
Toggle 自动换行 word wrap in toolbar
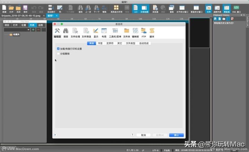(x=51, y=9)
